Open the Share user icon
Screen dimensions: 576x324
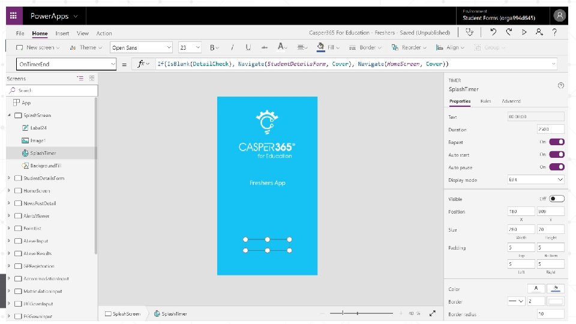coord(539,32)
